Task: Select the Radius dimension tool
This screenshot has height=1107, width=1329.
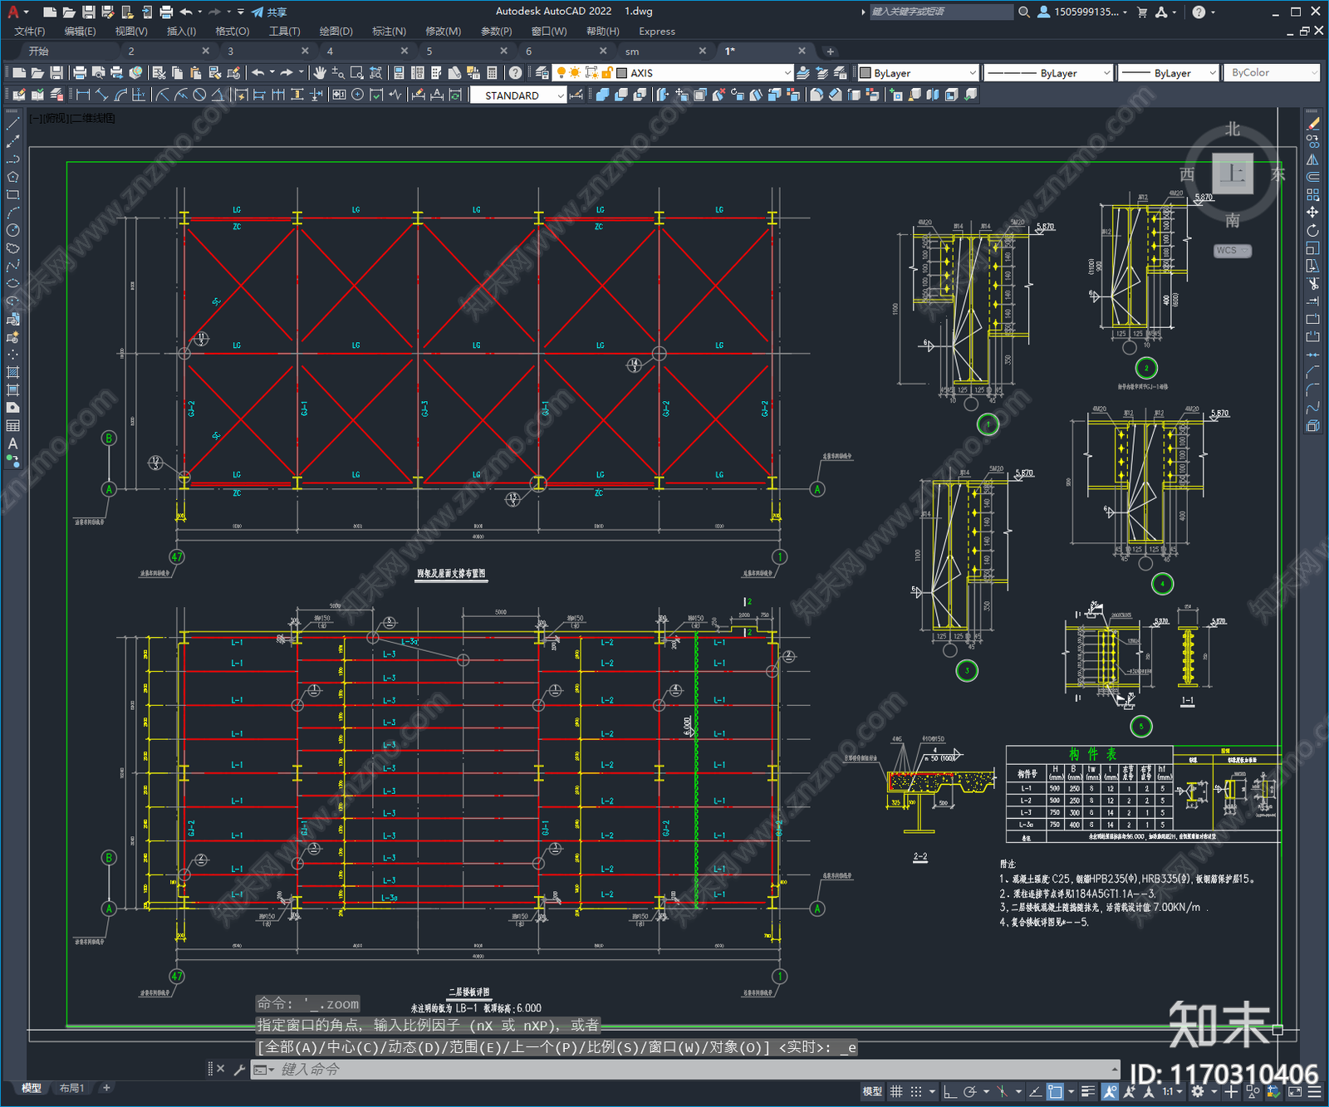Action: coord(163,96)
